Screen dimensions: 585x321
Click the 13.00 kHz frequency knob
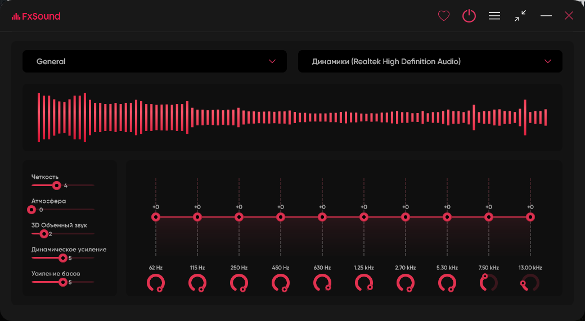click(x=530, y=283)
